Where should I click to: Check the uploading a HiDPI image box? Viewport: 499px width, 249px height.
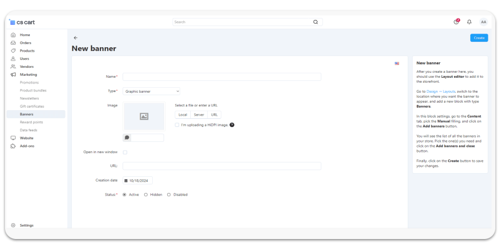pos(177,125)
